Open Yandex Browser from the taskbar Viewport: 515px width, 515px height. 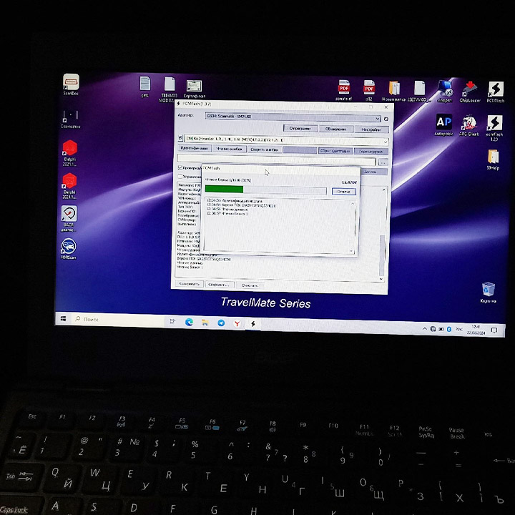click(237, 323)
